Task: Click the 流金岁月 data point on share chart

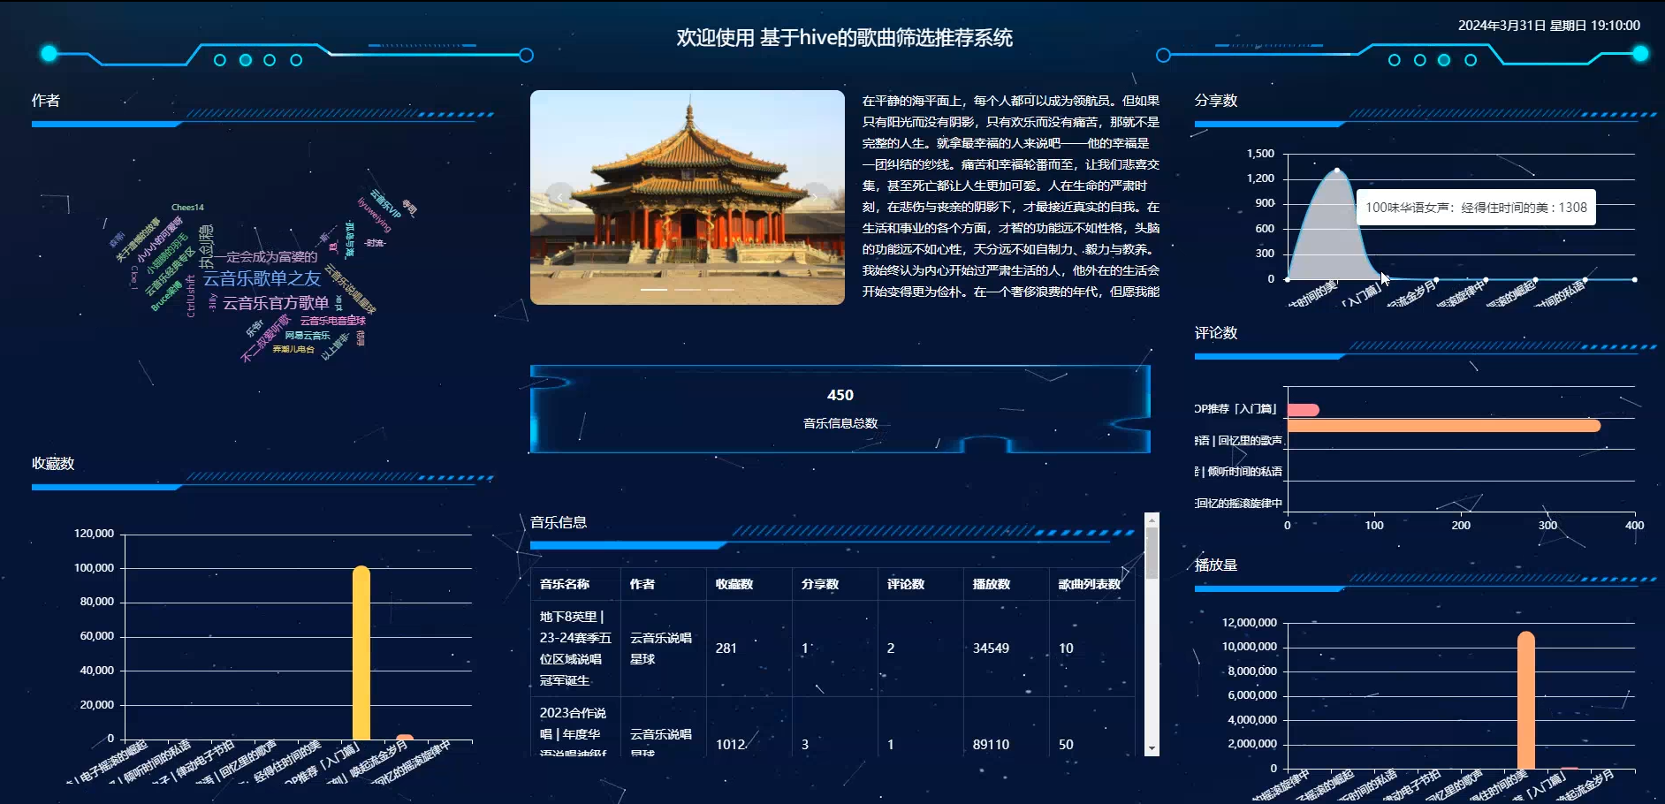Action: (1436, 279)
